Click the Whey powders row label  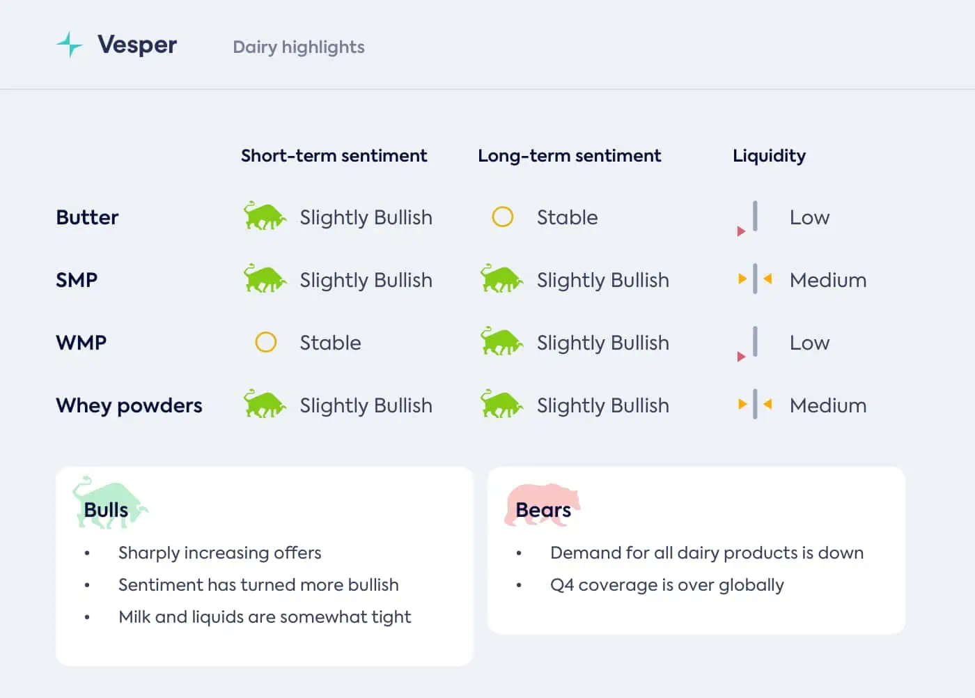(130, 405)
